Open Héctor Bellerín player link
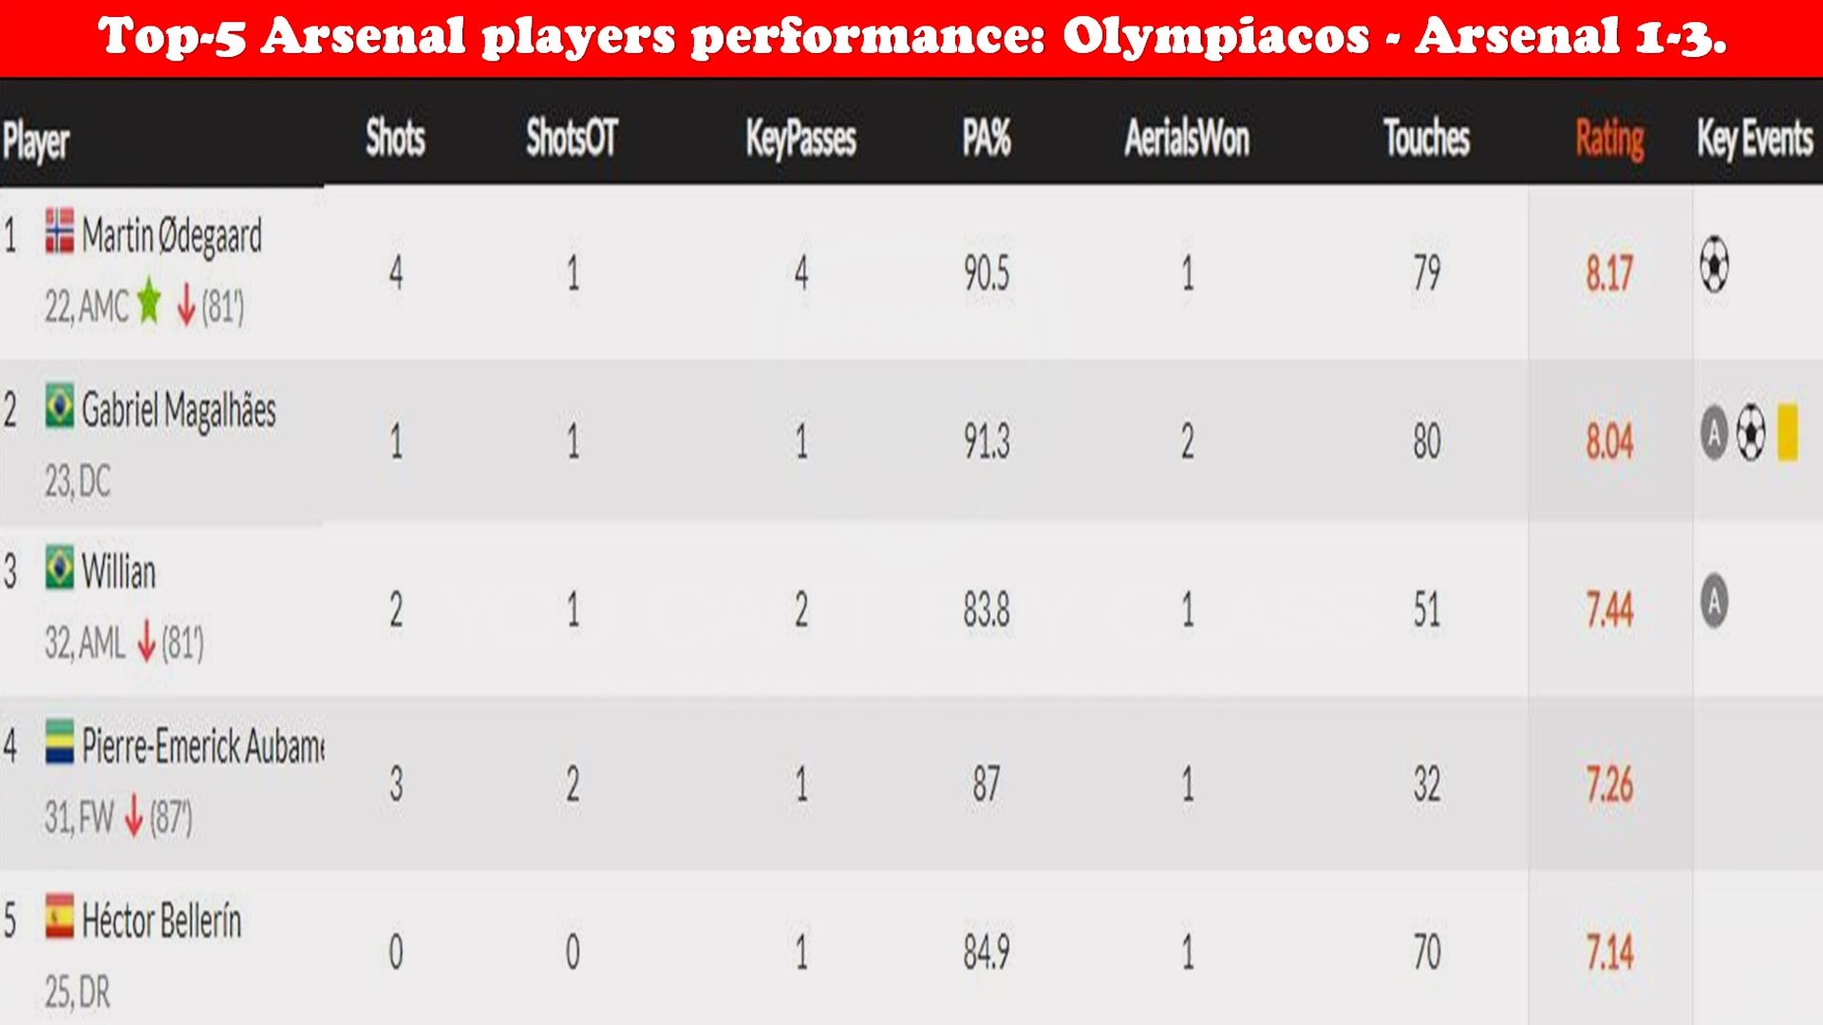The image size is (1823, 1025). pos(161,920)
